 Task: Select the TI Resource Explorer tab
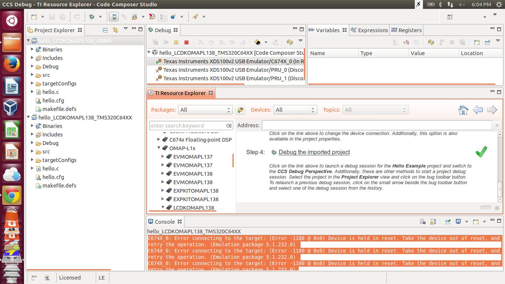180,93
